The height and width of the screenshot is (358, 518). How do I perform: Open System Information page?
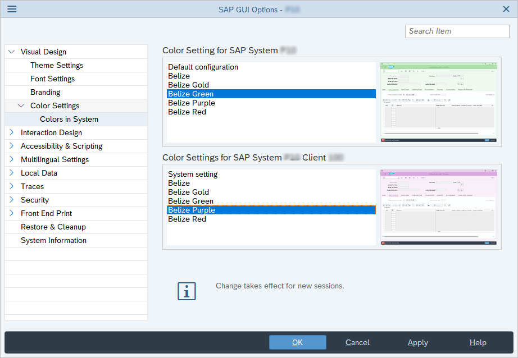(x=53, y=241)
